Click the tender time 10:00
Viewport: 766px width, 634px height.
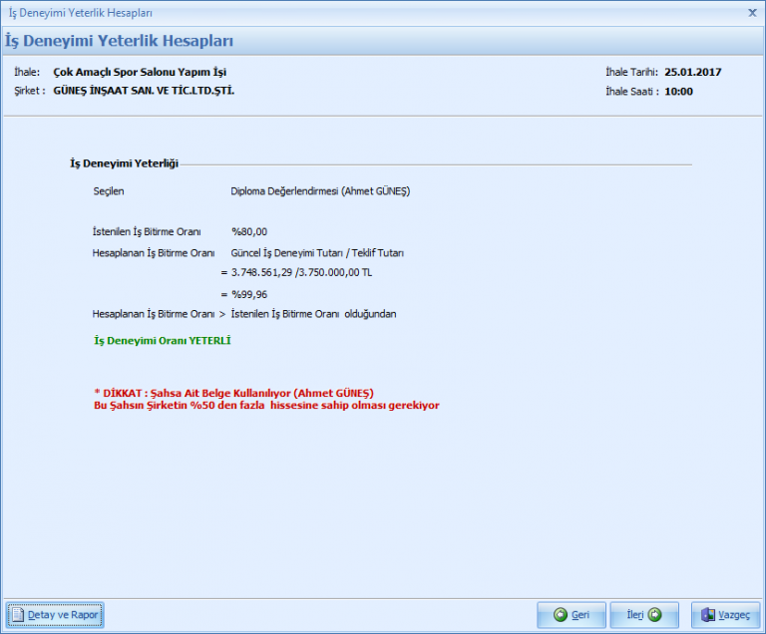pyautogui.click(x=678, y=91)
